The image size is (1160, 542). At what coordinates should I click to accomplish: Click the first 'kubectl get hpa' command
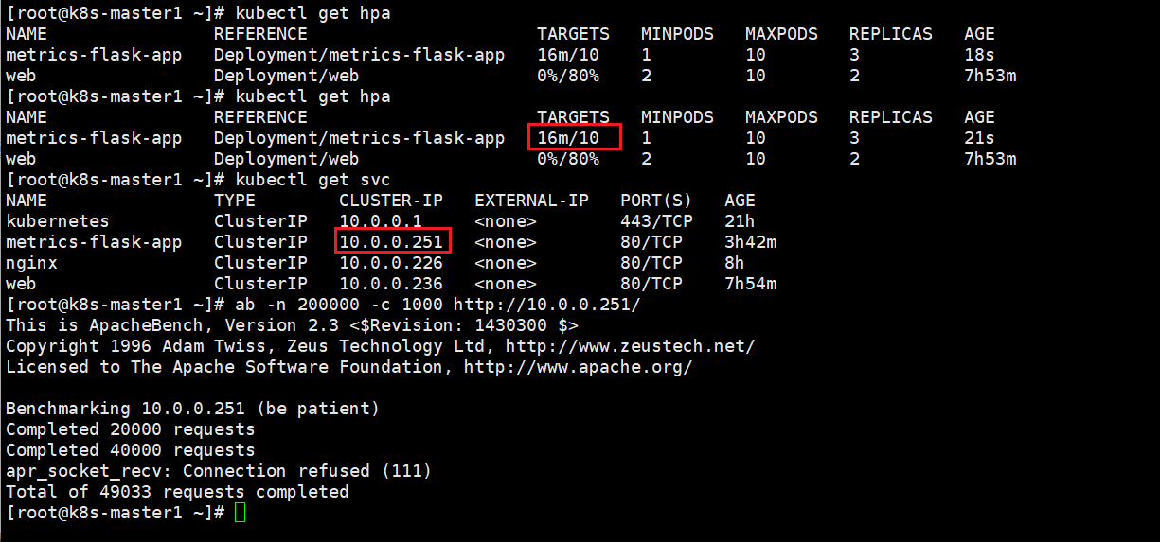click(312, 13)
